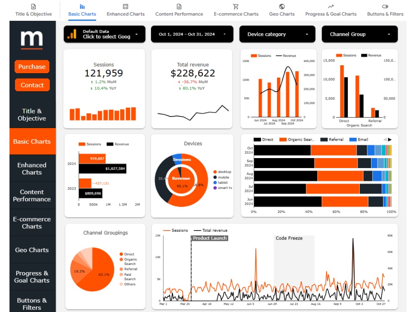Image resolution: width=416 pixels, height=312 pixels.
Task: Go to Enhanced Charts in sidebar
Action: [32, 168]
